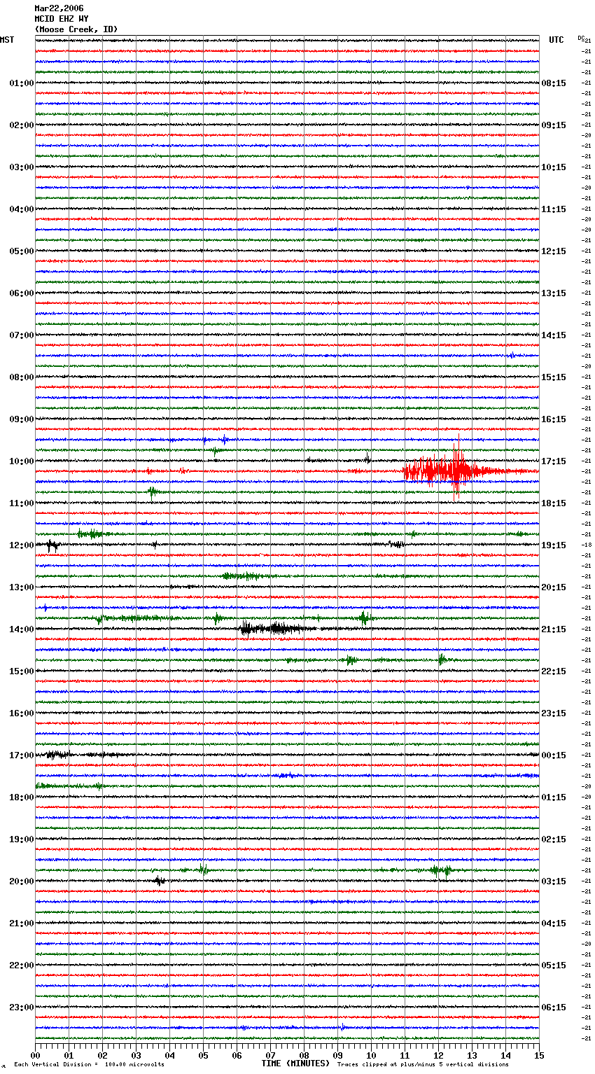Click the 17:15 UTC time label
This screenshot has height=1074, width=595.
tap(554, 461)
